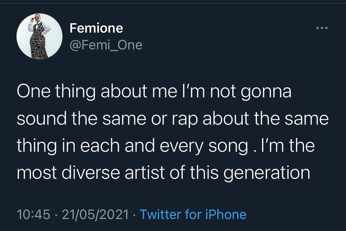The width and height of the screenshot is (346, 231).
Task: Tap the line starting 'One thing about me'
Action: (x=154, y=91)
